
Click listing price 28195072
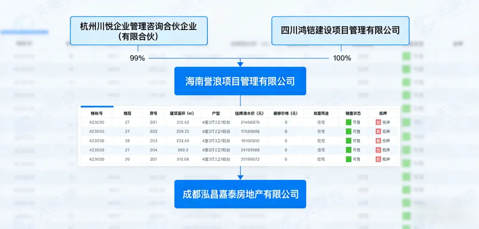[x=250, y=159]
